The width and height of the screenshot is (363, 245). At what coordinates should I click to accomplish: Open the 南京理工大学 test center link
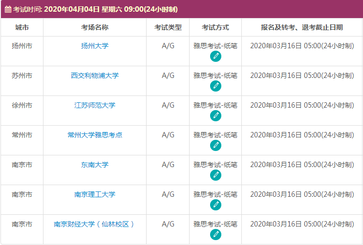coord(95,194)
